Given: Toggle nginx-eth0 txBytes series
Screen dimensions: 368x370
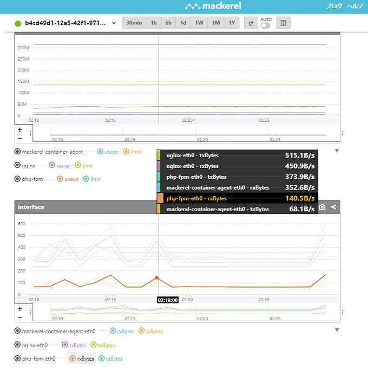Looking at the screenshot, I should (103, 345).
